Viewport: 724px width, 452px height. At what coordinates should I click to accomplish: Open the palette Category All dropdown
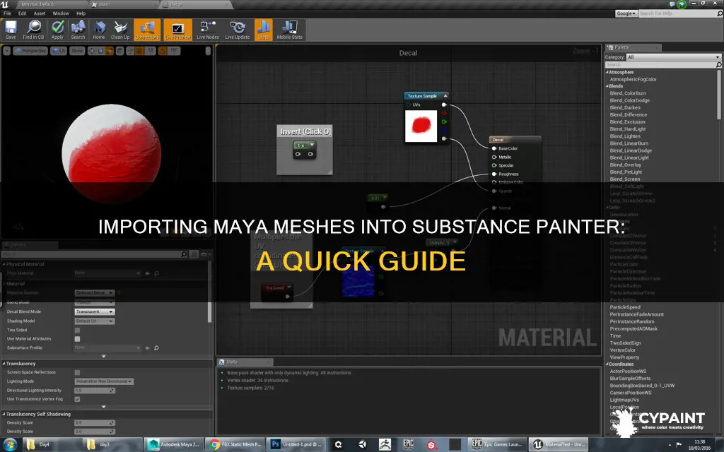pos(674,57)
